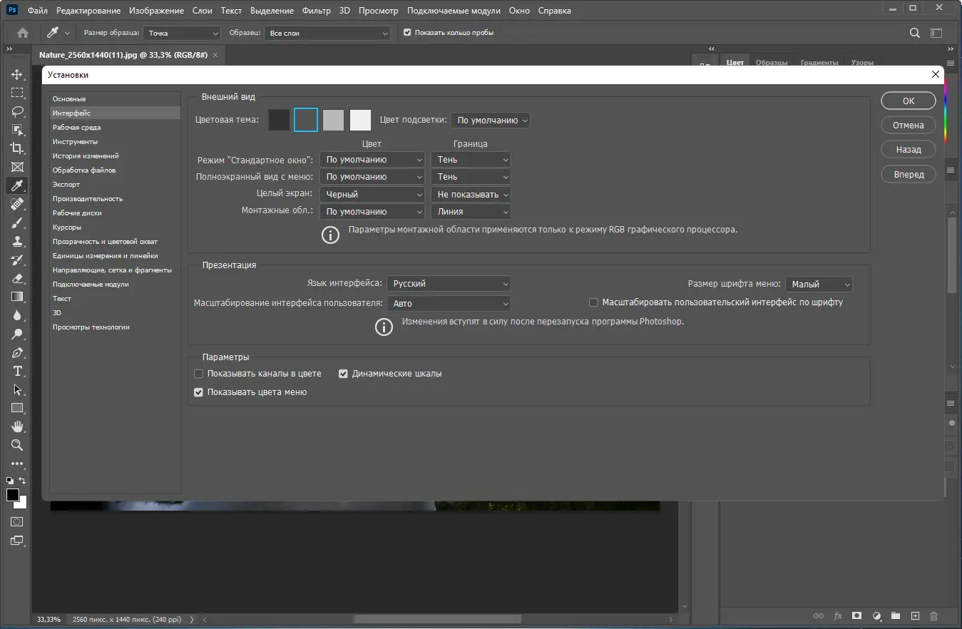Select the Zoom tool in toolbar
The height and width of the screenshot is (629, 962).
pyautogui.click(x=17, y=445)
